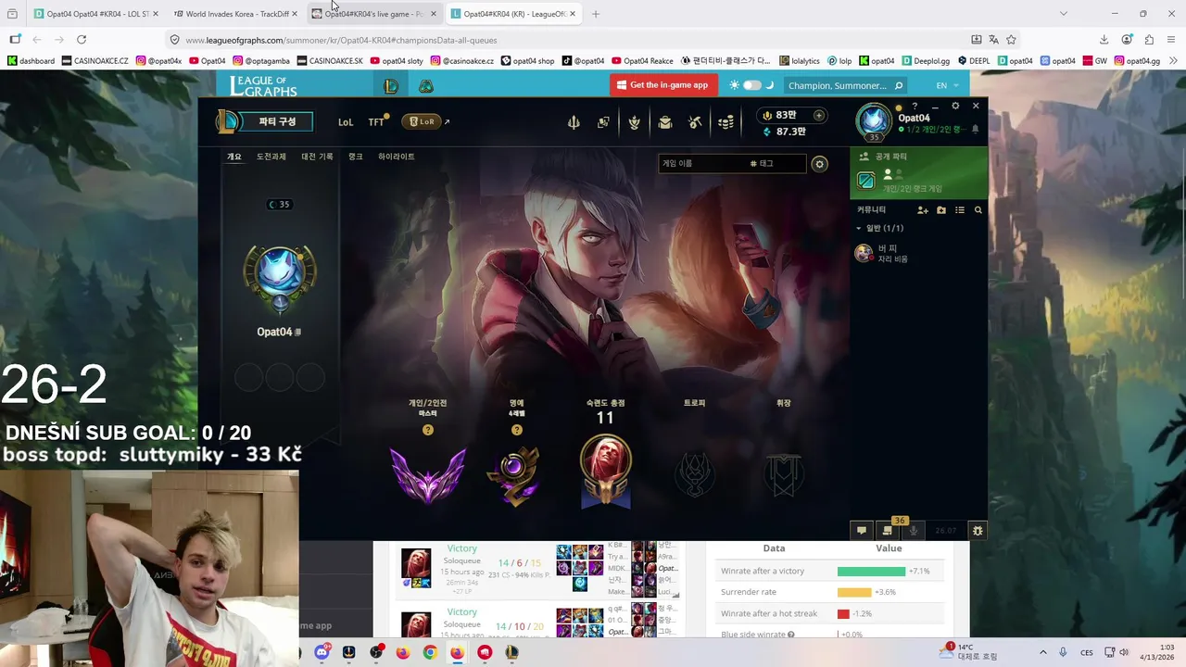Switch to Opat04#KR04's live game browser tab
This screenshot has height=667, width=1186.
pos(373,14)
